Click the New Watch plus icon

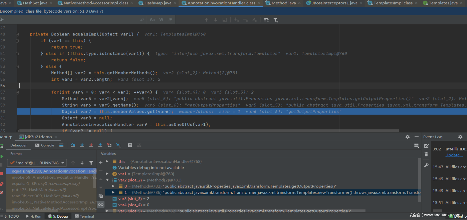tap(101, 162)
